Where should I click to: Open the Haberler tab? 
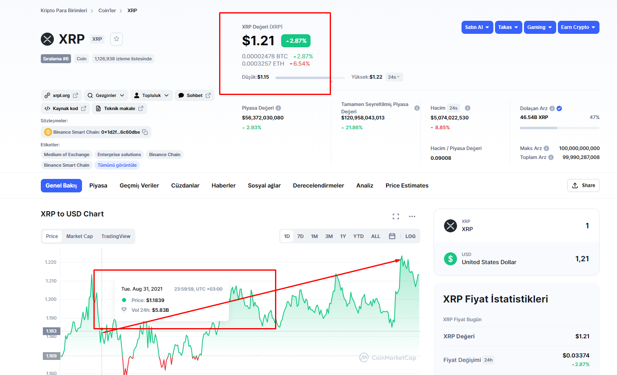[224, 185]
